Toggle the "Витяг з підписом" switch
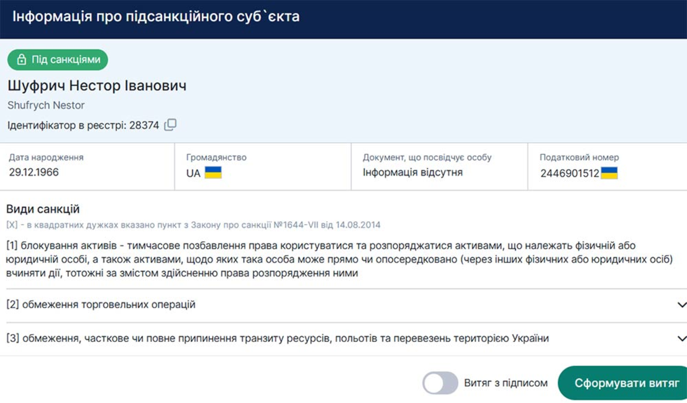The image size is (687, 403). pyautogui.click(x=440, y=383)
